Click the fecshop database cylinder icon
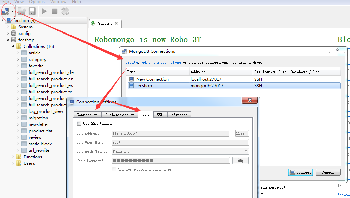Viewport: 350px width, 198px height. tap(14, 40)
